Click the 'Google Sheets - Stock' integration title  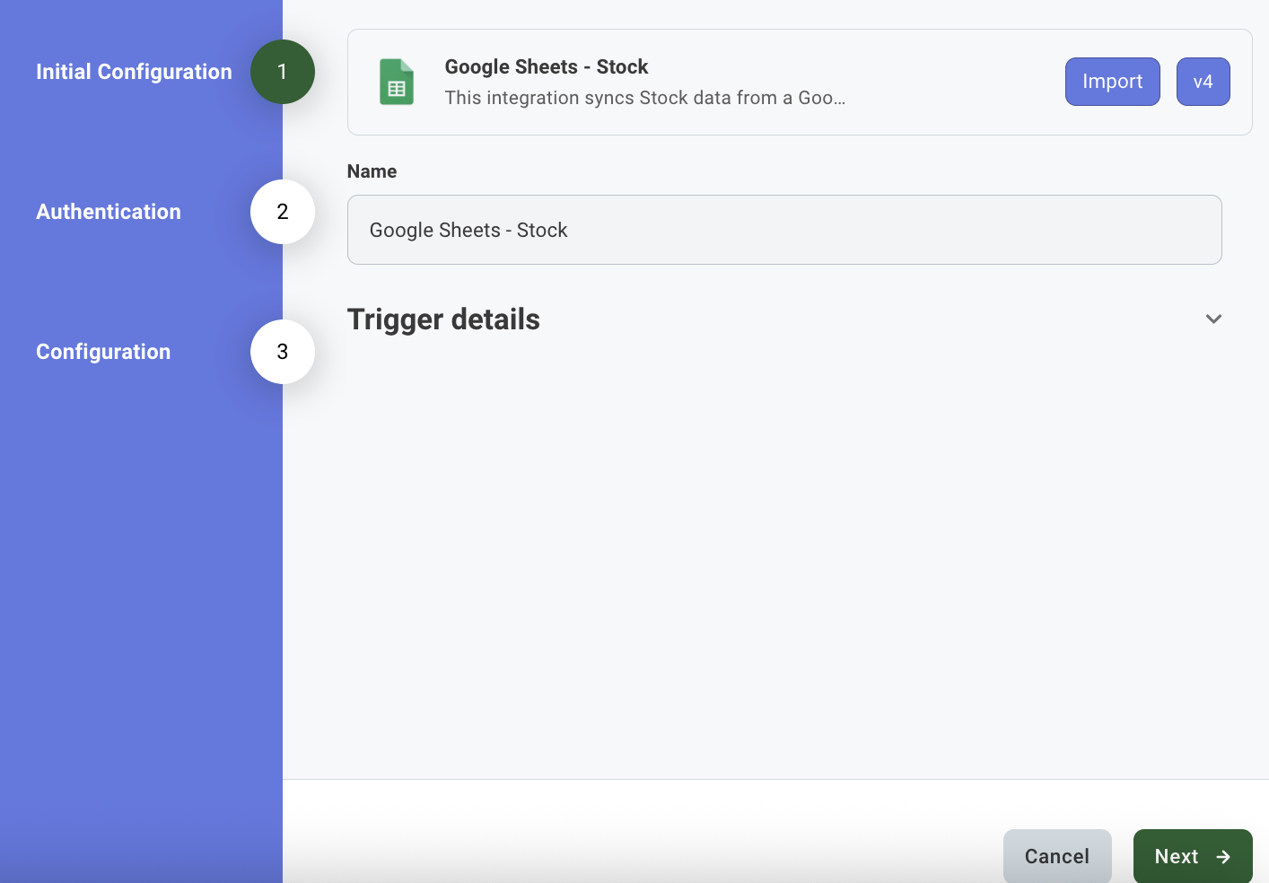[547, 66]
